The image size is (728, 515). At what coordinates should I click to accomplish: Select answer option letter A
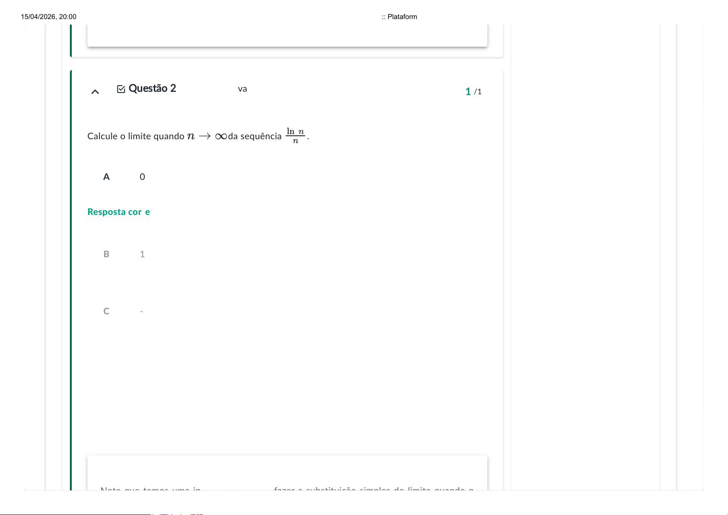(106, 177)
